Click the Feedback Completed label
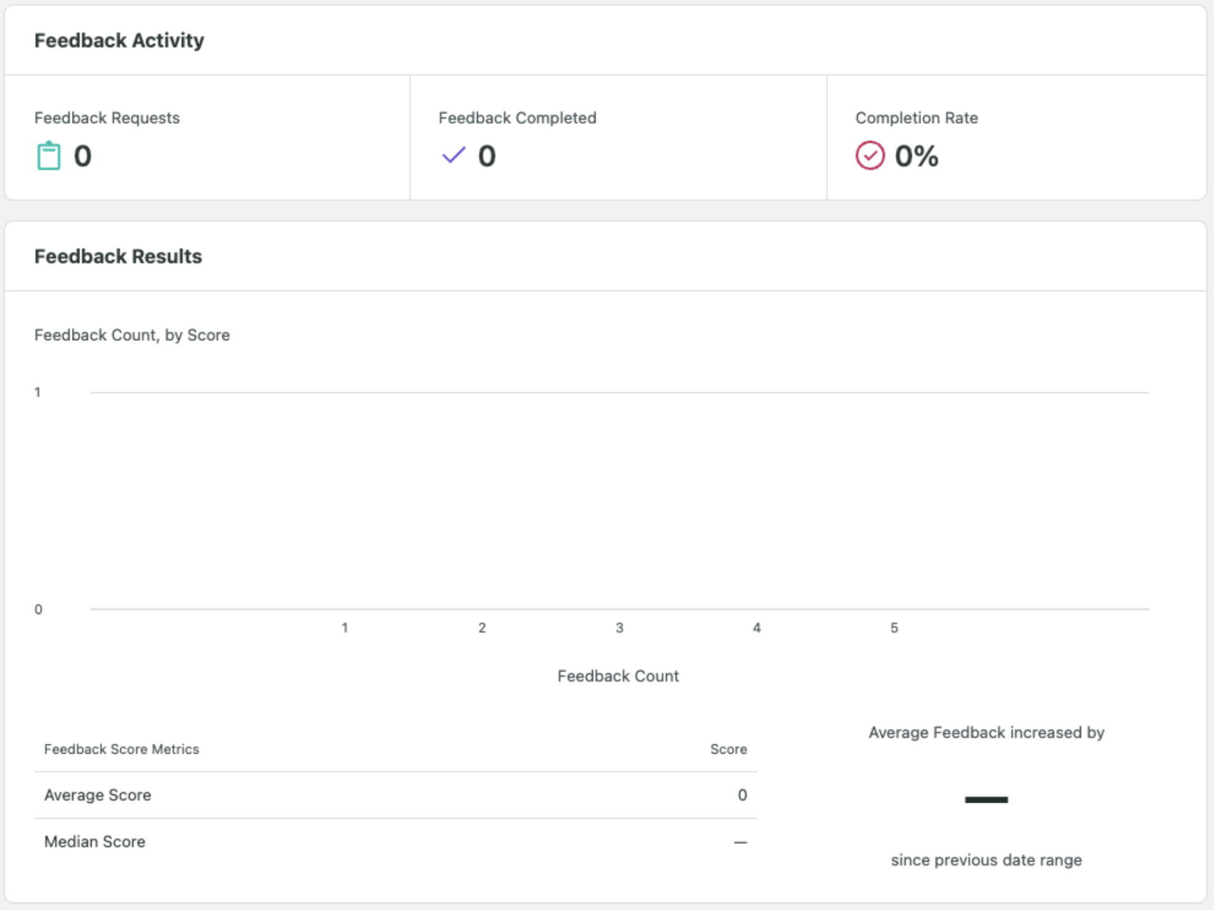The image size is (1215, 910). click(517, 118)
